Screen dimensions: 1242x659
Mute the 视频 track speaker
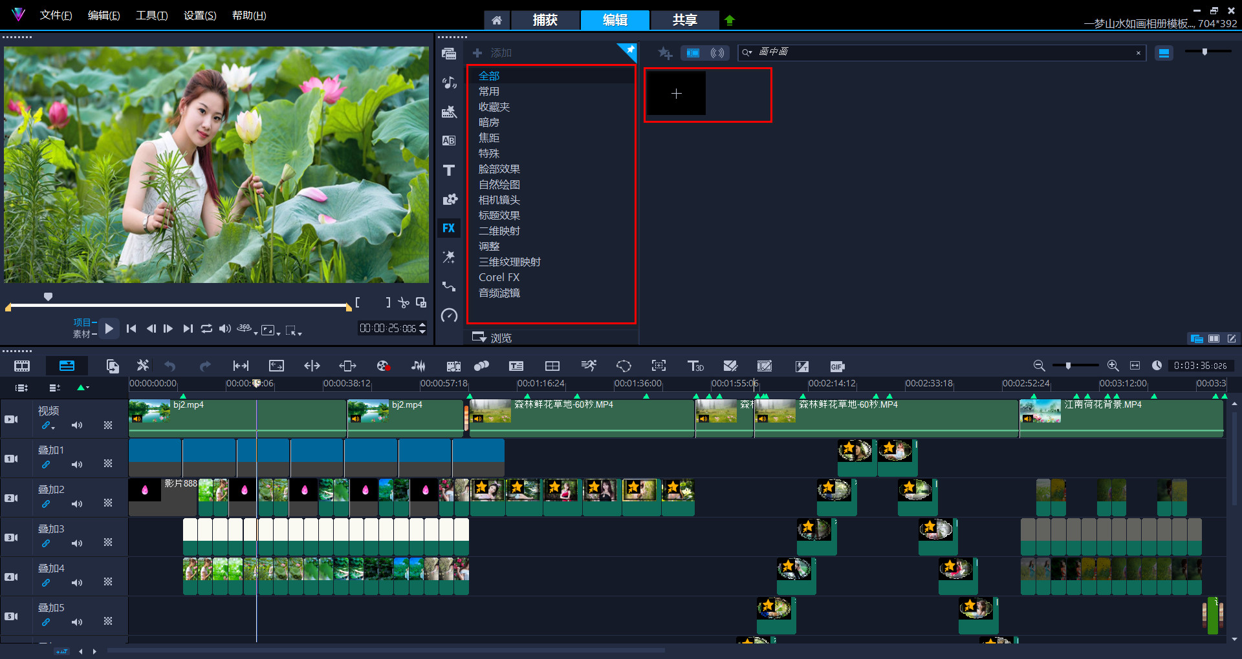[x=77, y=425]
